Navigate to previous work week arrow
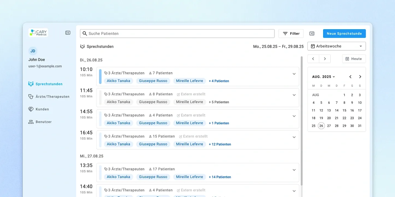This screenshot has height=197, width=395. (313, 59)
